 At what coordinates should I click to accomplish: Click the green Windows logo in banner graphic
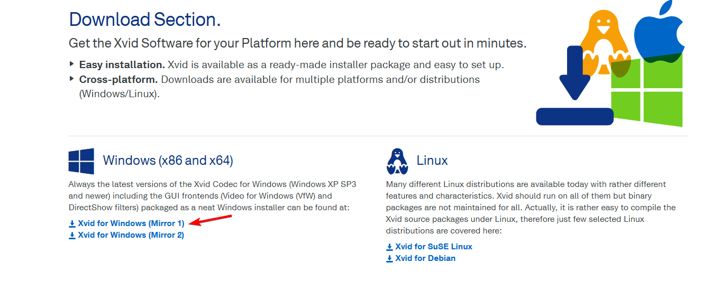pyautogui.click(x=646, y=89)
